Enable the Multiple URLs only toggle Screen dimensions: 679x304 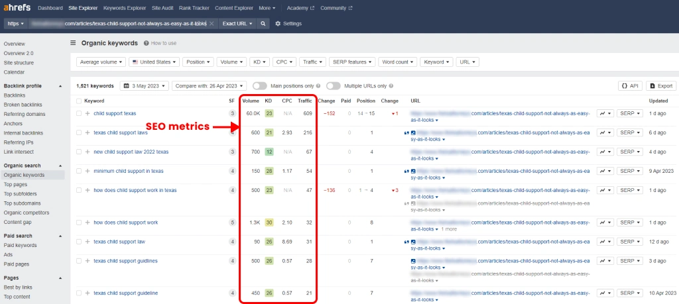coord(334,86)
